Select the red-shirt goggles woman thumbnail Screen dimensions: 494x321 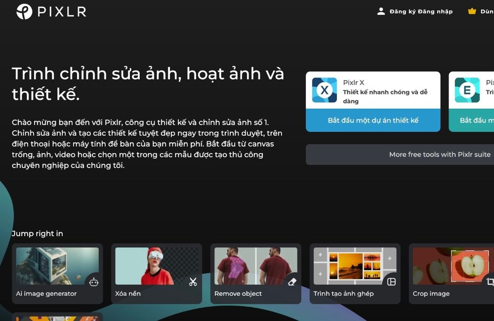pyautogui.click(x=157, y=266)
